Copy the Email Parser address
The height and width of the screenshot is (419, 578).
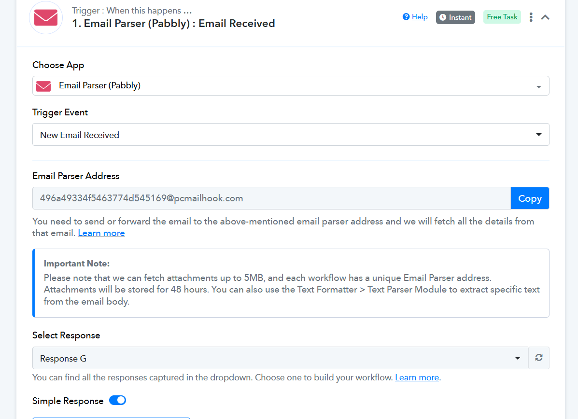(x=530, y=198)
